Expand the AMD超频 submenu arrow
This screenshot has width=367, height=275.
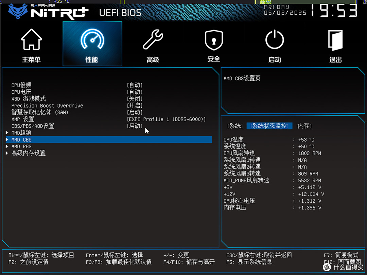7,133
